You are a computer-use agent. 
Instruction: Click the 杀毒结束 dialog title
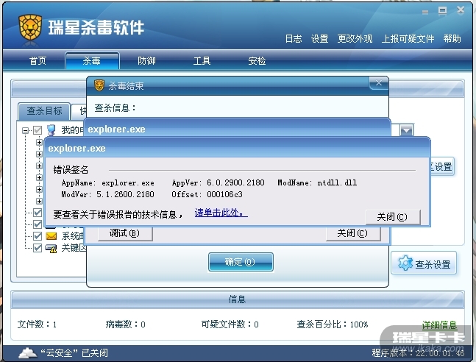(x=126, y=86)
